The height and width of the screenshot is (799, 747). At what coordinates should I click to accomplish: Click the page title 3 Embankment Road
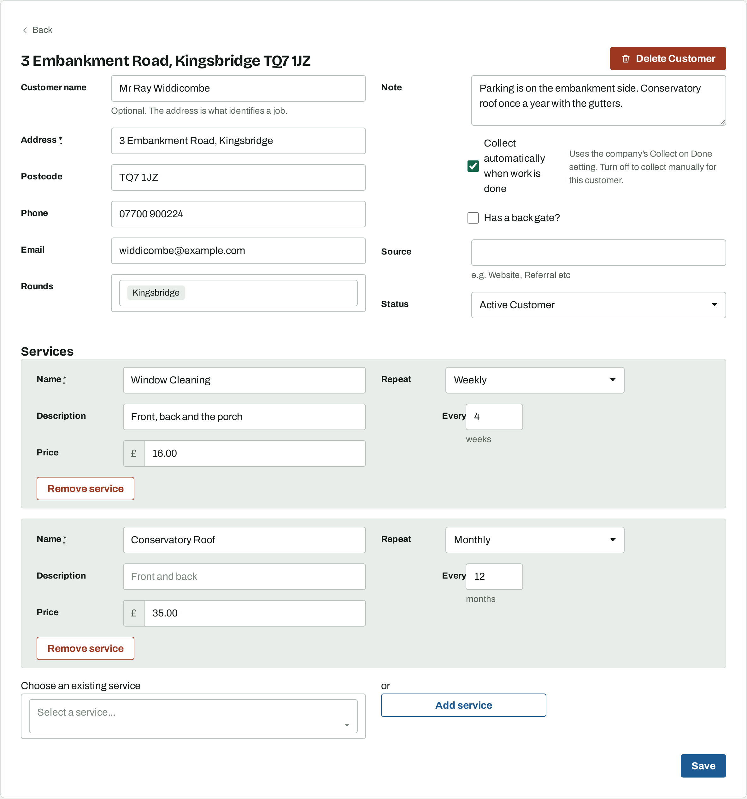pyautogui.click(x=165, y=60)
